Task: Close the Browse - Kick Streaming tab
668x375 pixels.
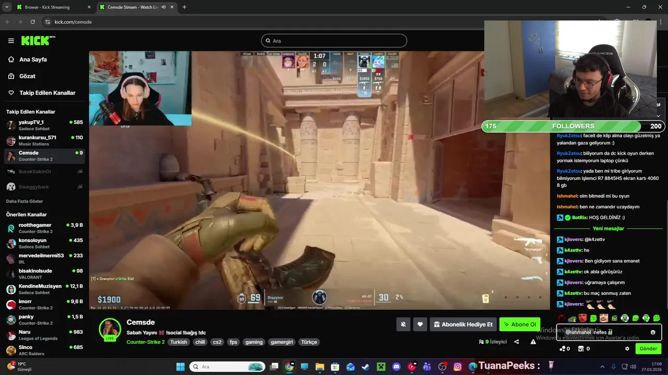Action: [x=89, y=7]
